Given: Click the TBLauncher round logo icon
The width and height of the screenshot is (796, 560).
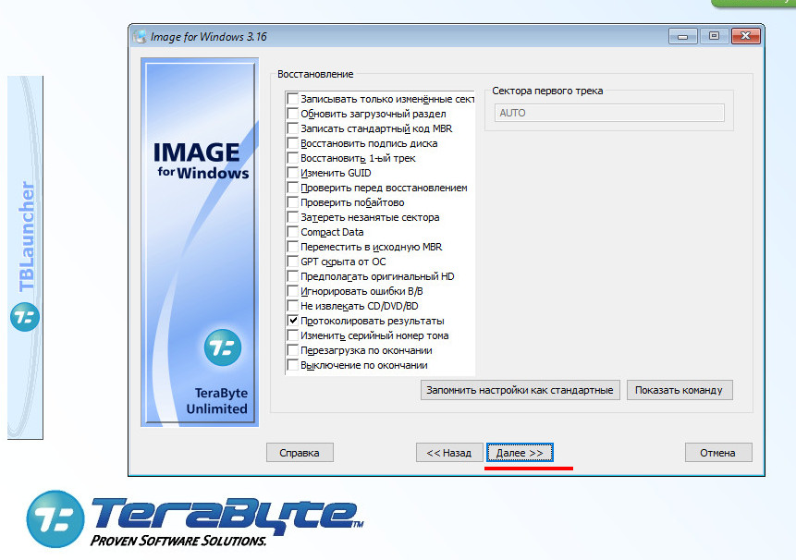Looking at the screenshot, I should tap(25, 317).
